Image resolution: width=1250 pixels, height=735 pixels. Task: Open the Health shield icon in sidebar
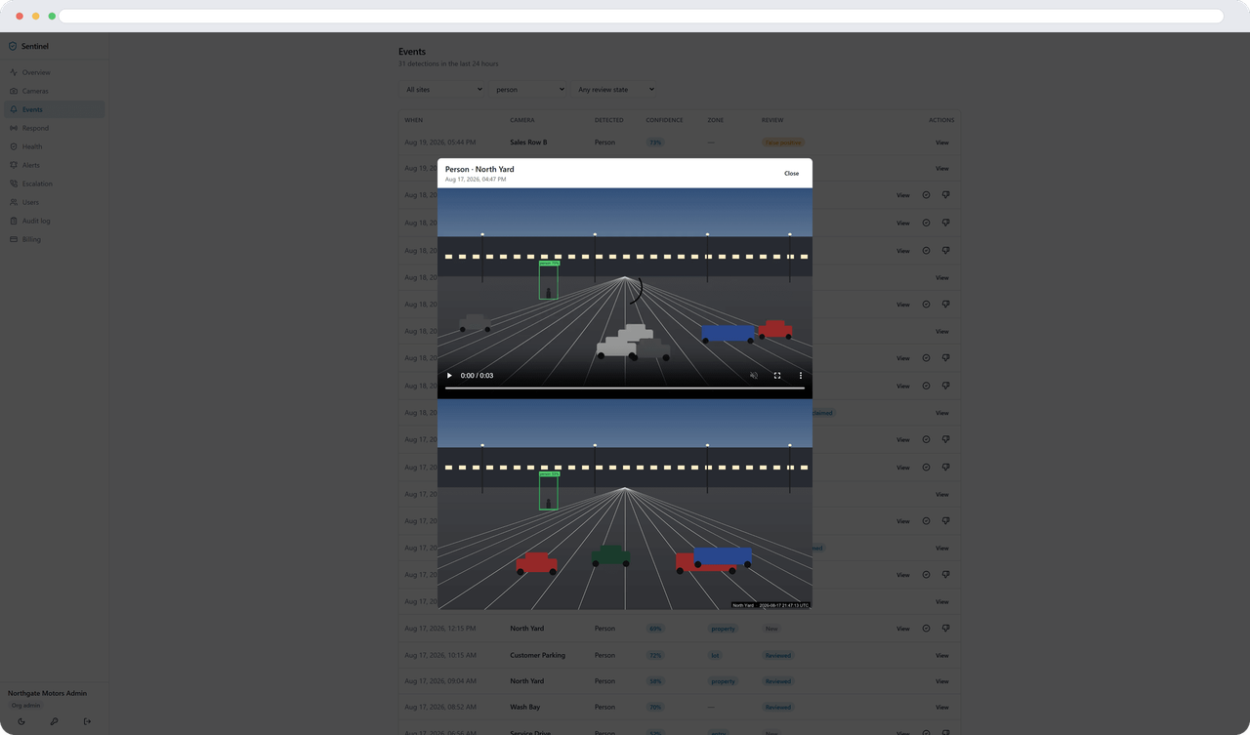[14, 146]
